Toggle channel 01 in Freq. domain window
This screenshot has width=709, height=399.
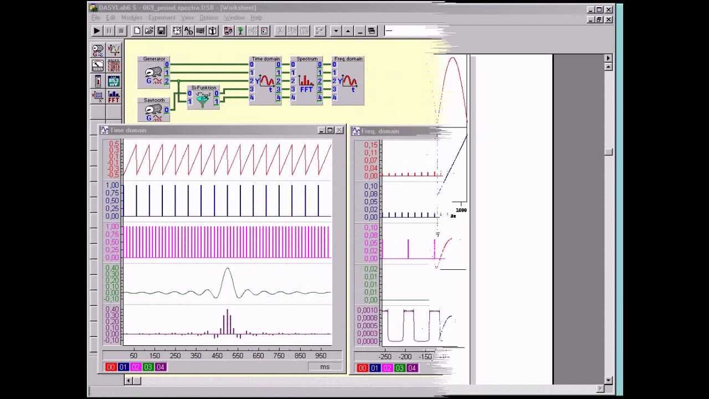tap(374, 368)
